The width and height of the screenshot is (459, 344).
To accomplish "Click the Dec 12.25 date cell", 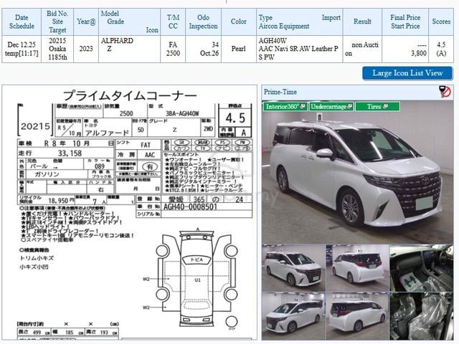I will pyautogui.click(x=22, y=49).
